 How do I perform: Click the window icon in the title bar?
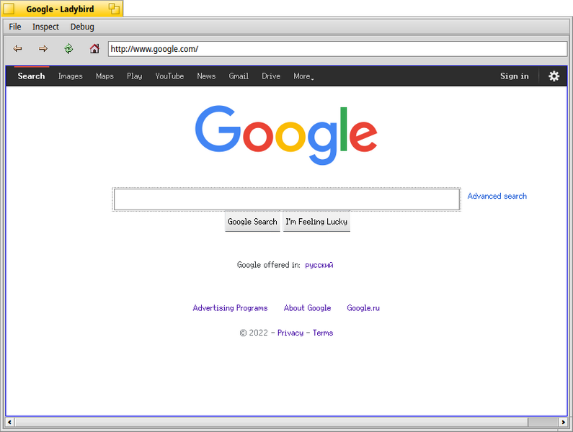tap(9, 9)
